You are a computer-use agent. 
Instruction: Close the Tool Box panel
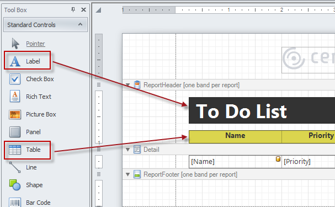(83, 9)
